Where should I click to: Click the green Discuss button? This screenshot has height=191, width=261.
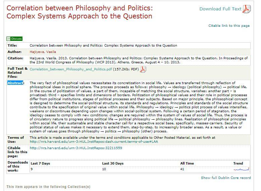pyautogui.click(x=14, y=39)
